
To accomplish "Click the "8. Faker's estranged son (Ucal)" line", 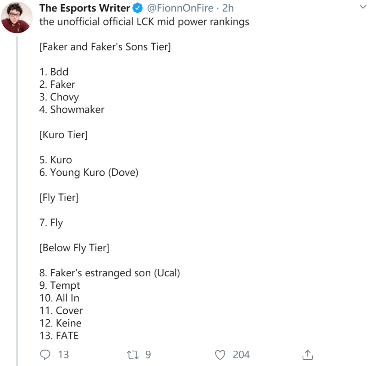I will coord(110,273).
